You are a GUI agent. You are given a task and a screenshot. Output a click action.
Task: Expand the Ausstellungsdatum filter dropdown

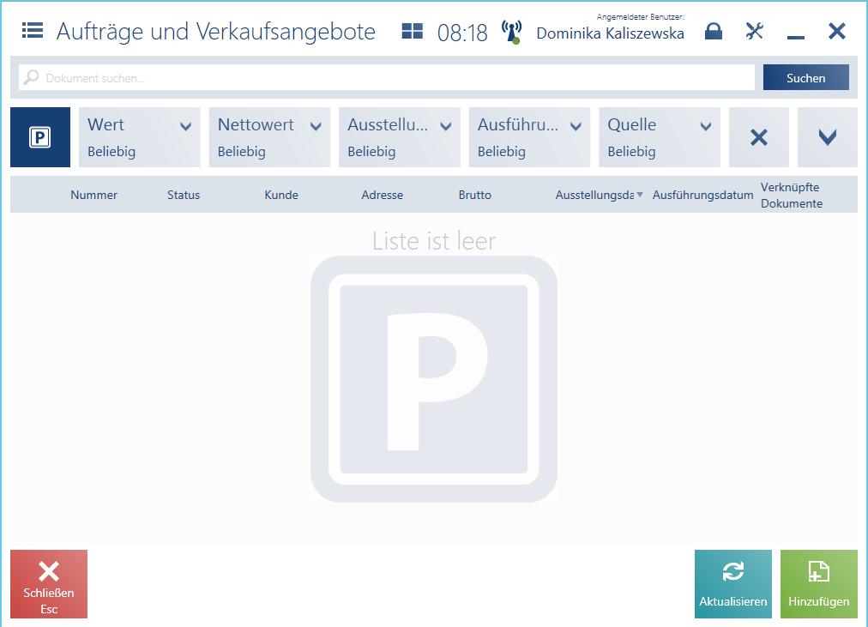click(x=400, y=137)
